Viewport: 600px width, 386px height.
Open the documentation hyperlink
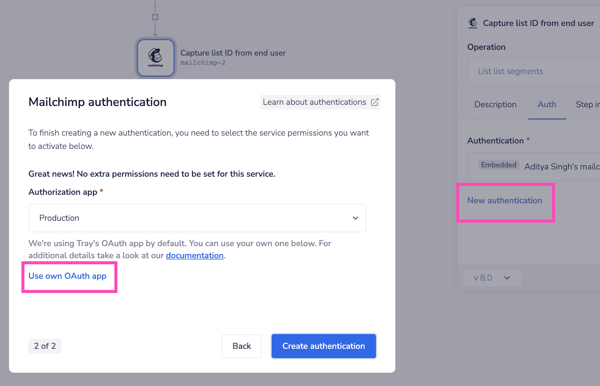(195, 255)
